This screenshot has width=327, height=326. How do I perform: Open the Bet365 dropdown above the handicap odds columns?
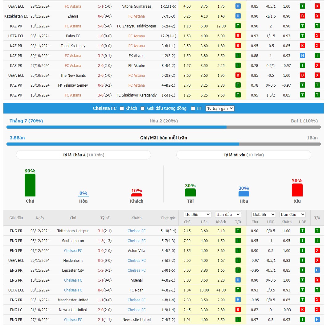[x=264, y=215]
